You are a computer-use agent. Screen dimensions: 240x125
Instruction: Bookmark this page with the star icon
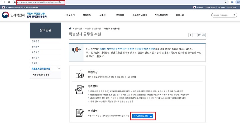pos(226,2)
